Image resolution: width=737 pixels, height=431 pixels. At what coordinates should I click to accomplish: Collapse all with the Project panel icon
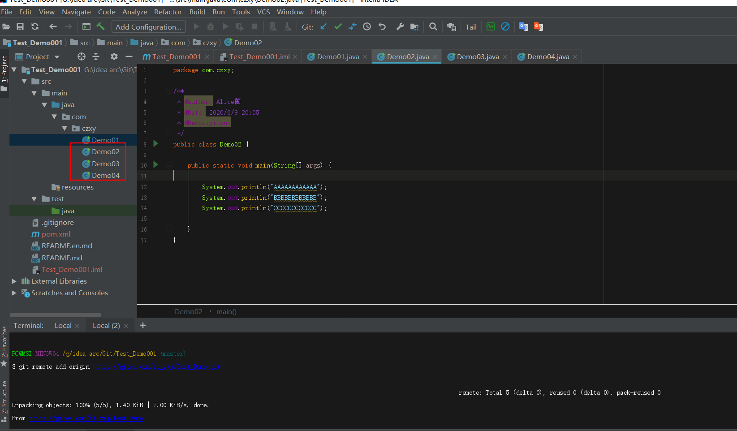tap(96, 56)
